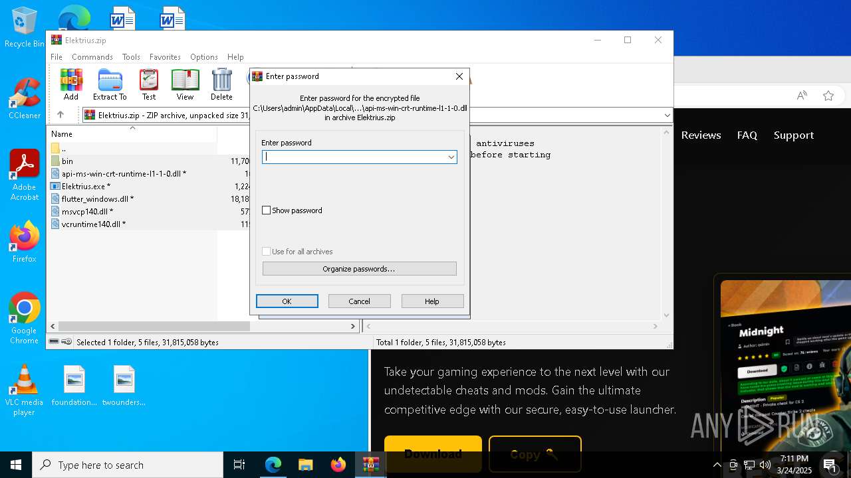Image resolution: width=851 pixels, height=478 pixels.
Task: Open the Extract To tool
Action: (x=110, y=84)
